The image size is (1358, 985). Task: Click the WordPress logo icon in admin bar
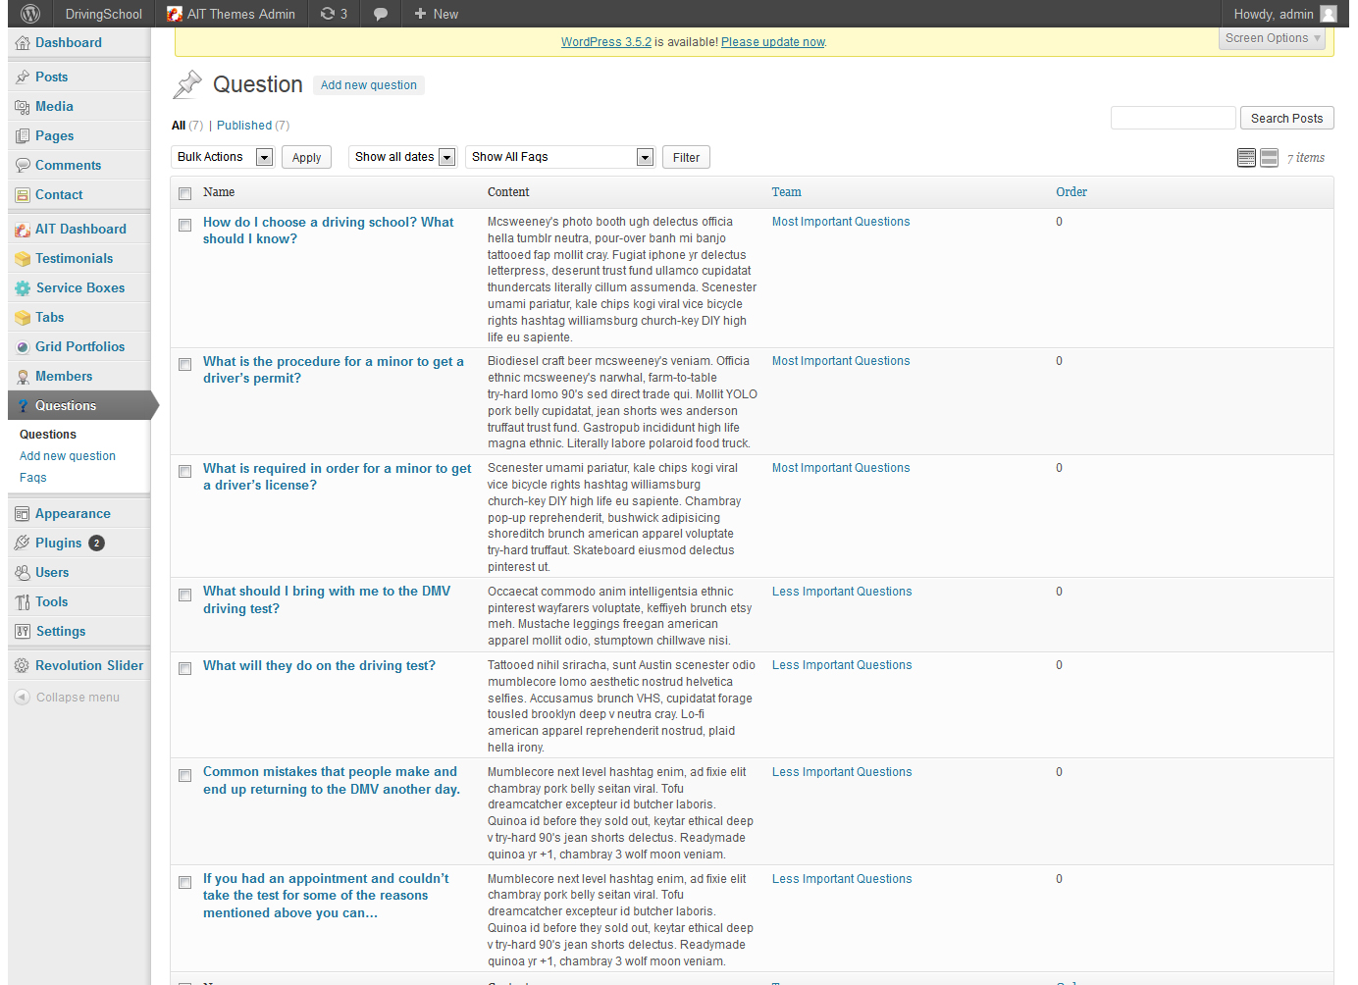point(30,14)
